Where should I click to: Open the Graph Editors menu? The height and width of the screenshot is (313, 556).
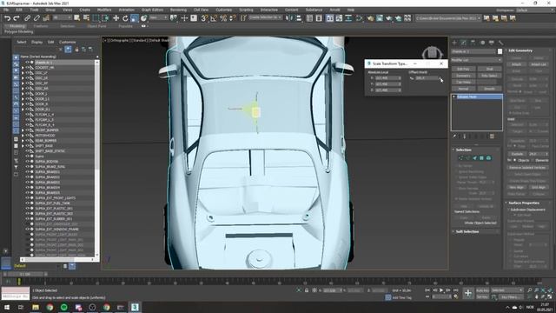click(x=153, y=10)
